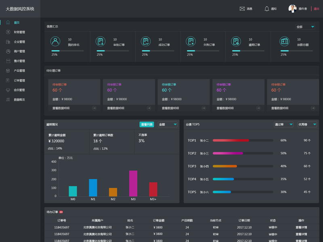Screen dimensions: 323x242
Task: Click the 订单号 column header
Action: pos(62,220)
